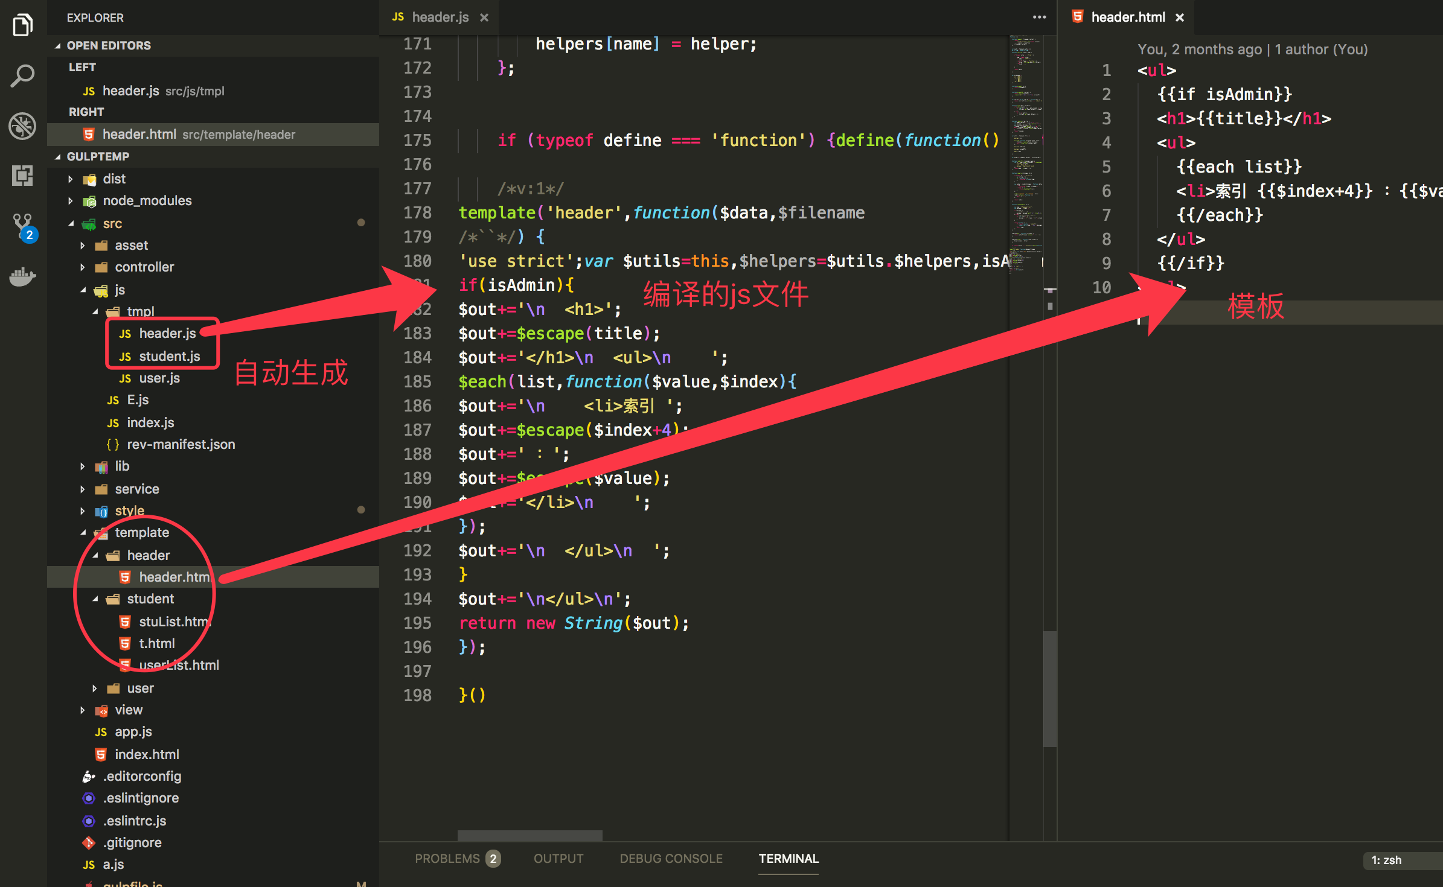
Task: Switch to the header.js tab
Action: click(440, 17)
